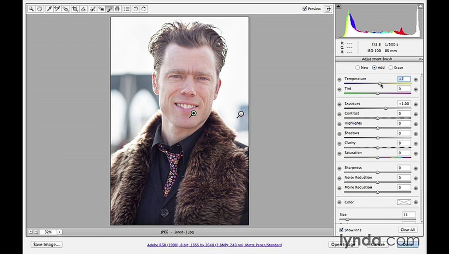Click the Cancel button
This screenshot has width=449, height=254.
click(378, 244)
